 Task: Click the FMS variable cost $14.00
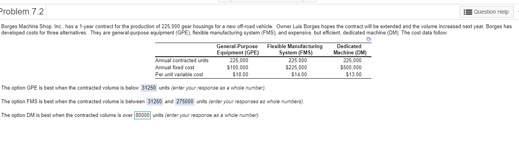pos(299,74)
